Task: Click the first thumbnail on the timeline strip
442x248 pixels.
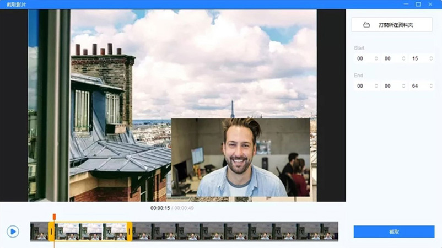Action: point(40,231)
